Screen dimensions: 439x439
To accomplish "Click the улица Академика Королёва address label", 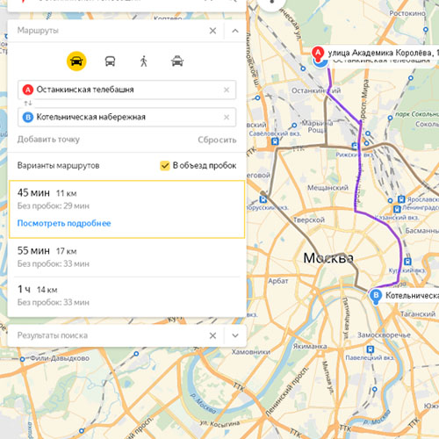I will (384, 53).
